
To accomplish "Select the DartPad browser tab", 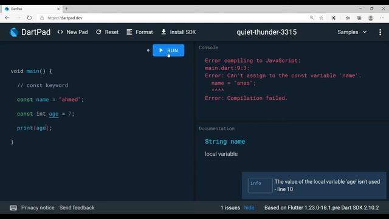I will tap(32, 9).
